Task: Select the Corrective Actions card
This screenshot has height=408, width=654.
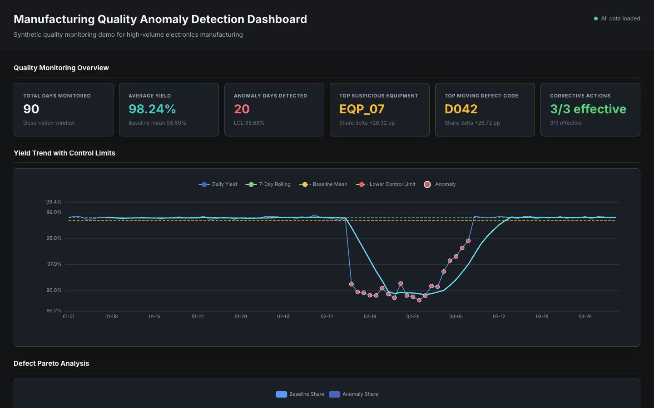Action: 590,110
